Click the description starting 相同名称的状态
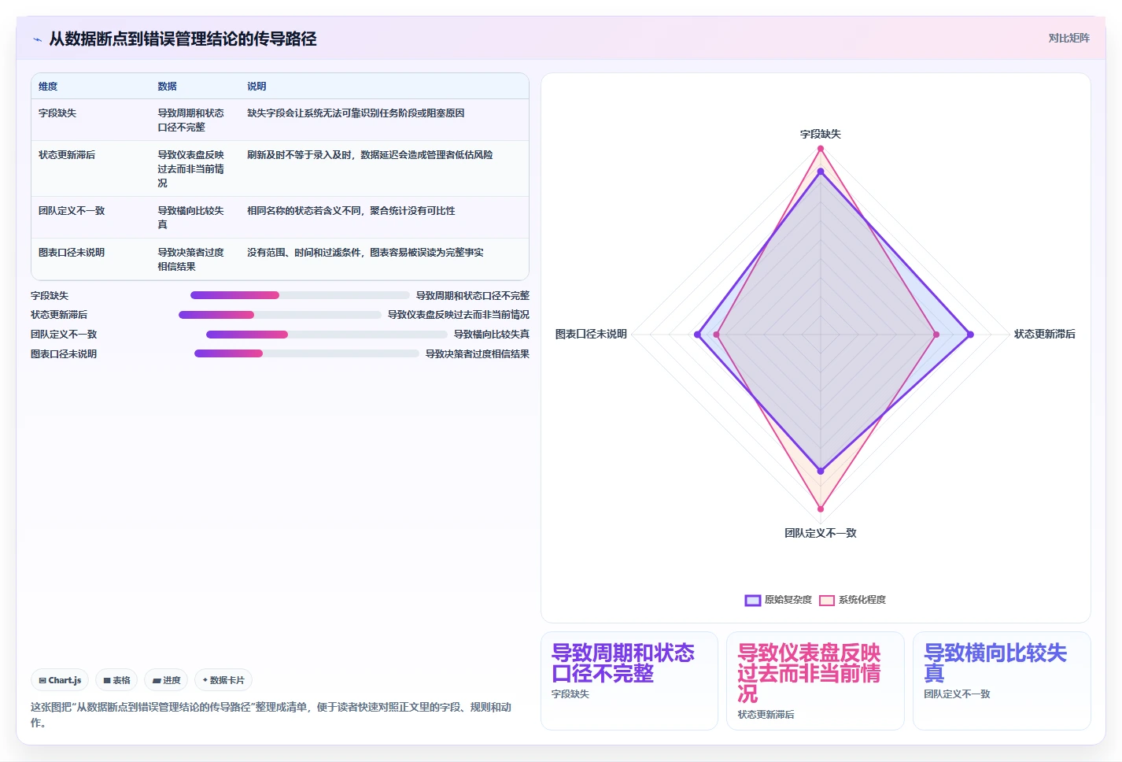Image resolution: width=1122 pixels, height=762 pixels. (x=351, y=211)
